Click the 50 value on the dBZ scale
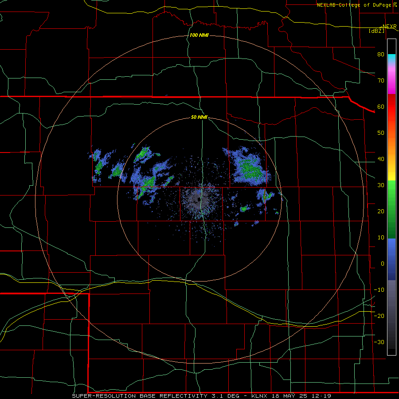 pos(381,133)
